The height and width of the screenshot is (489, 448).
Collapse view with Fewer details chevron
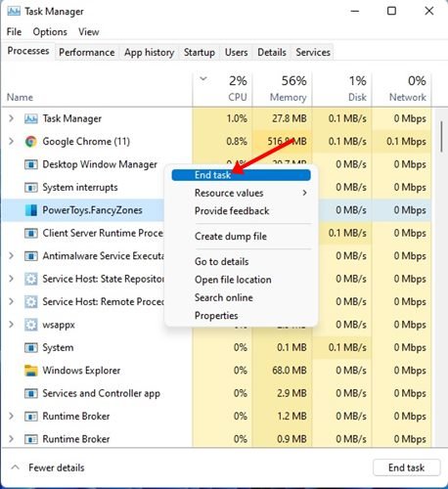click(x=15, y=467)
